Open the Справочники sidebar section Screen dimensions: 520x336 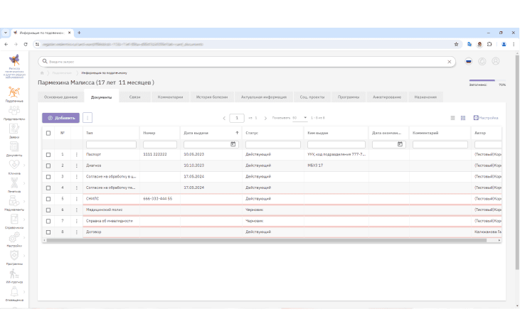point(14,222)
